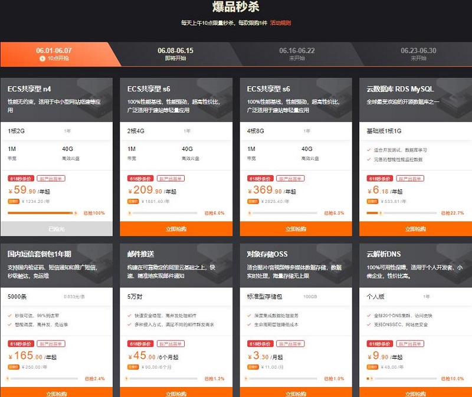Click the ECS共享型 n4 card title
This screenshot has height=397, width=472.
coord(29,89)
